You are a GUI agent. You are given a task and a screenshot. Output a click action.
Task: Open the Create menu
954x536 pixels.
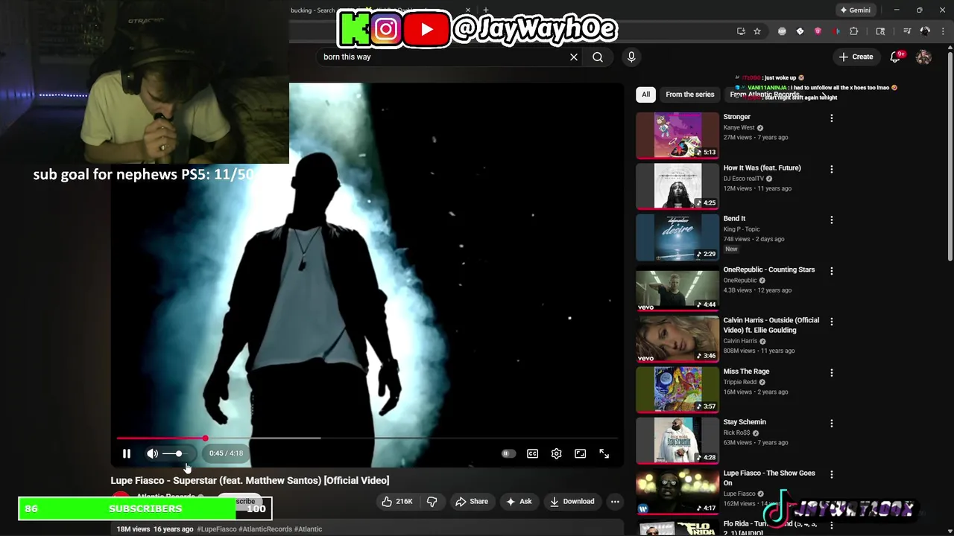pos(856,57)
